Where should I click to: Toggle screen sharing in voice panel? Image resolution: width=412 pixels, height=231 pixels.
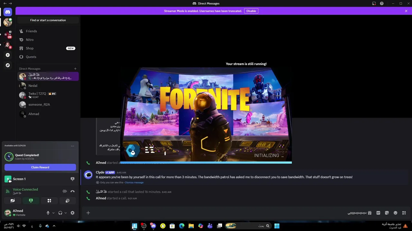point(31,201)
